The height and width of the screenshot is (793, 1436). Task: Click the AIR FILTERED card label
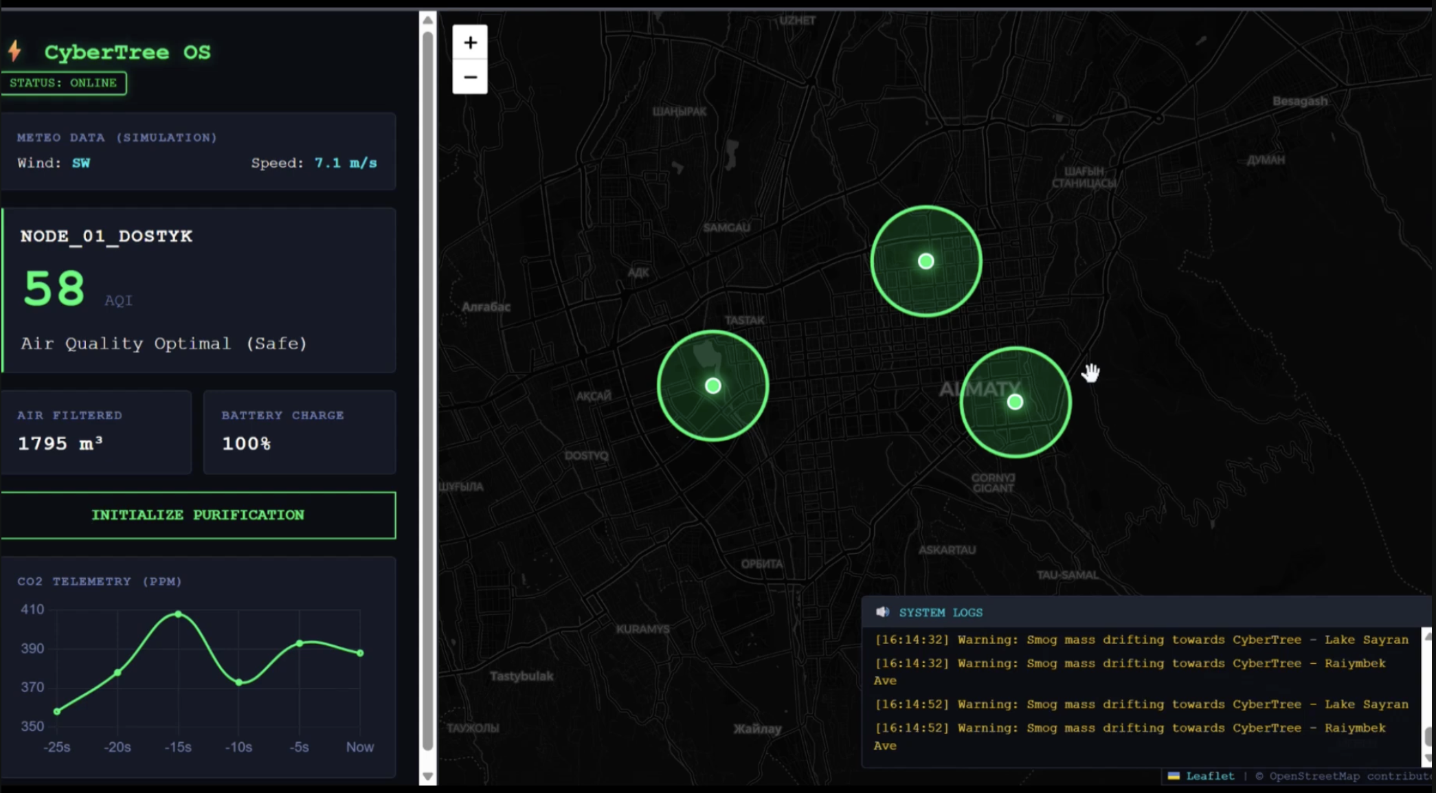pyautogui.click(x=69, y=415)
